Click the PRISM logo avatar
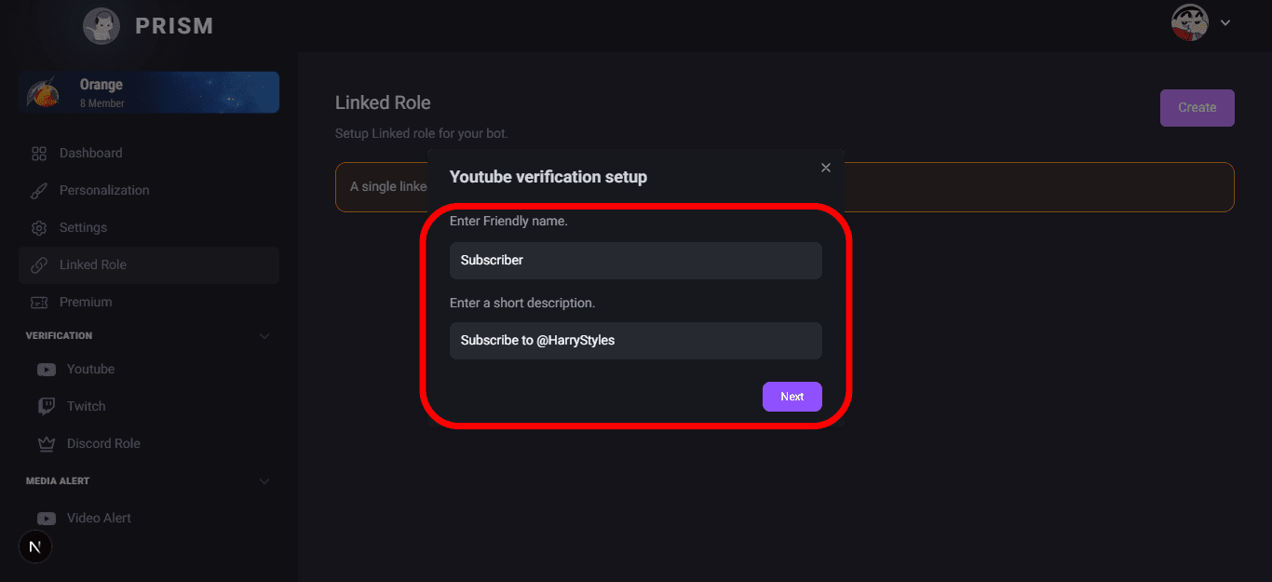1272x582 pixels. click(x=101, y=26)
